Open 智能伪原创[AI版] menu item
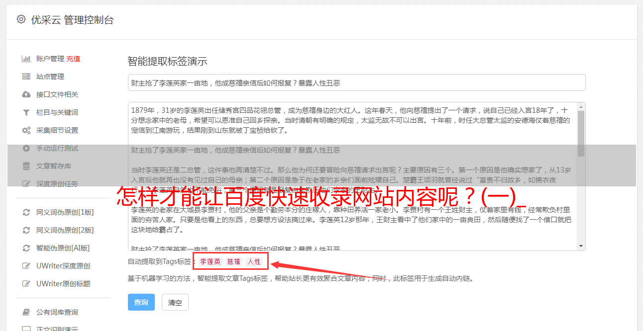Viewport: 643px width, 331px height. click(63, 248)
